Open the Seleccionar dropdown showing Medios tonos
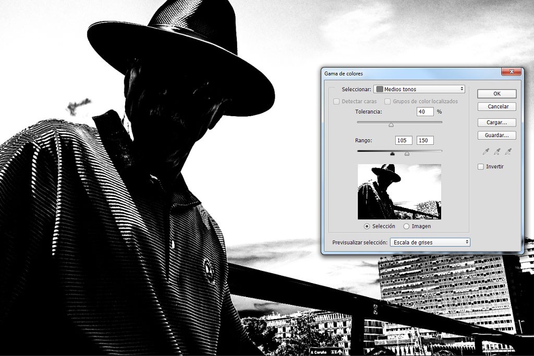 (x=419, y=89)
